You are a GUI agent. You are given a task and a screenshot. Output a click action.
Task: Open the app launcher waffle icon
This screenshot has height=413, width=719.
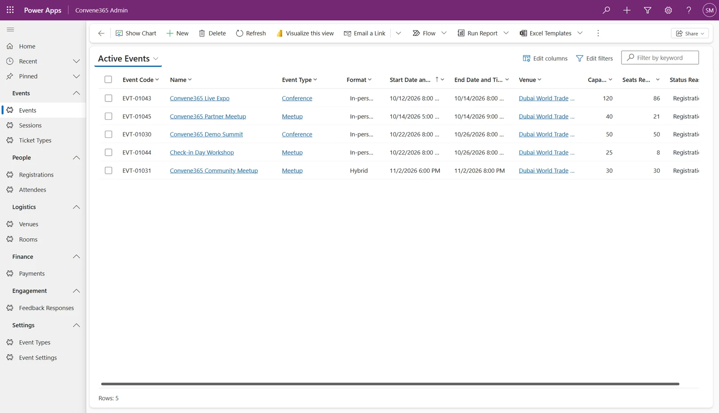tap(10, 10)
